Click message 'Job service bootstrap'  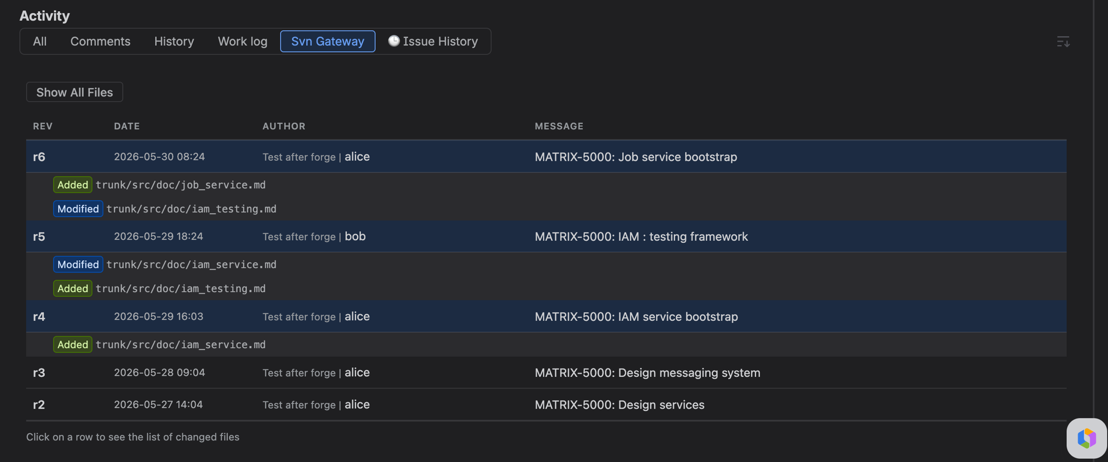tap(677, 157)
